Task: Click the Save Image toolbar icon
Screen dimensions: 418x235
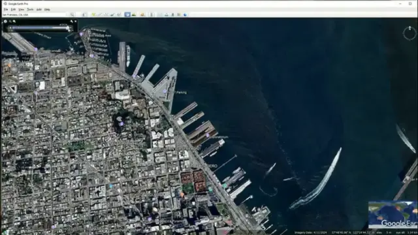Action: click(172, 14)
